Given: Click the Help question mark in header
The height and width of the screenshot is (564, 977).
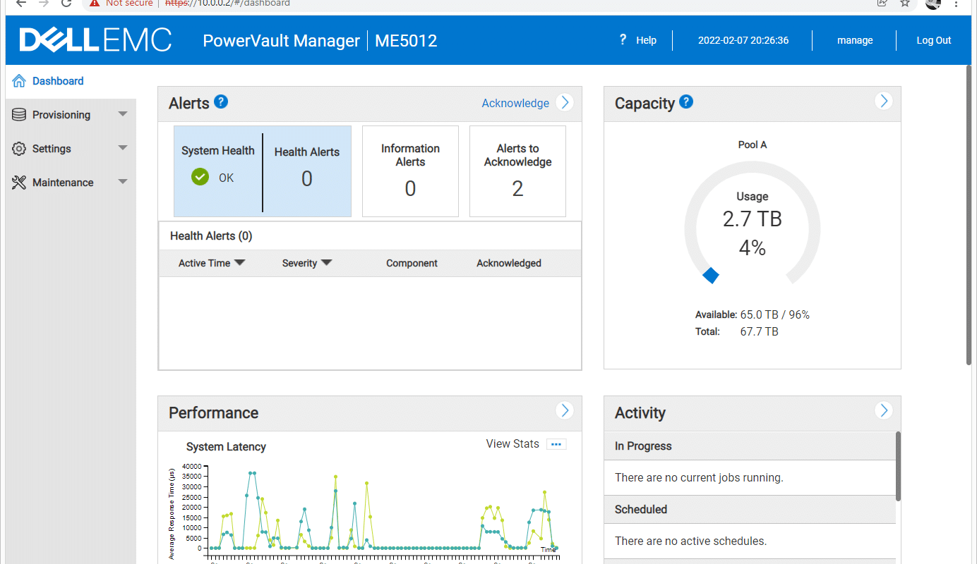Looking at the screenshot, I should [623, 39].
